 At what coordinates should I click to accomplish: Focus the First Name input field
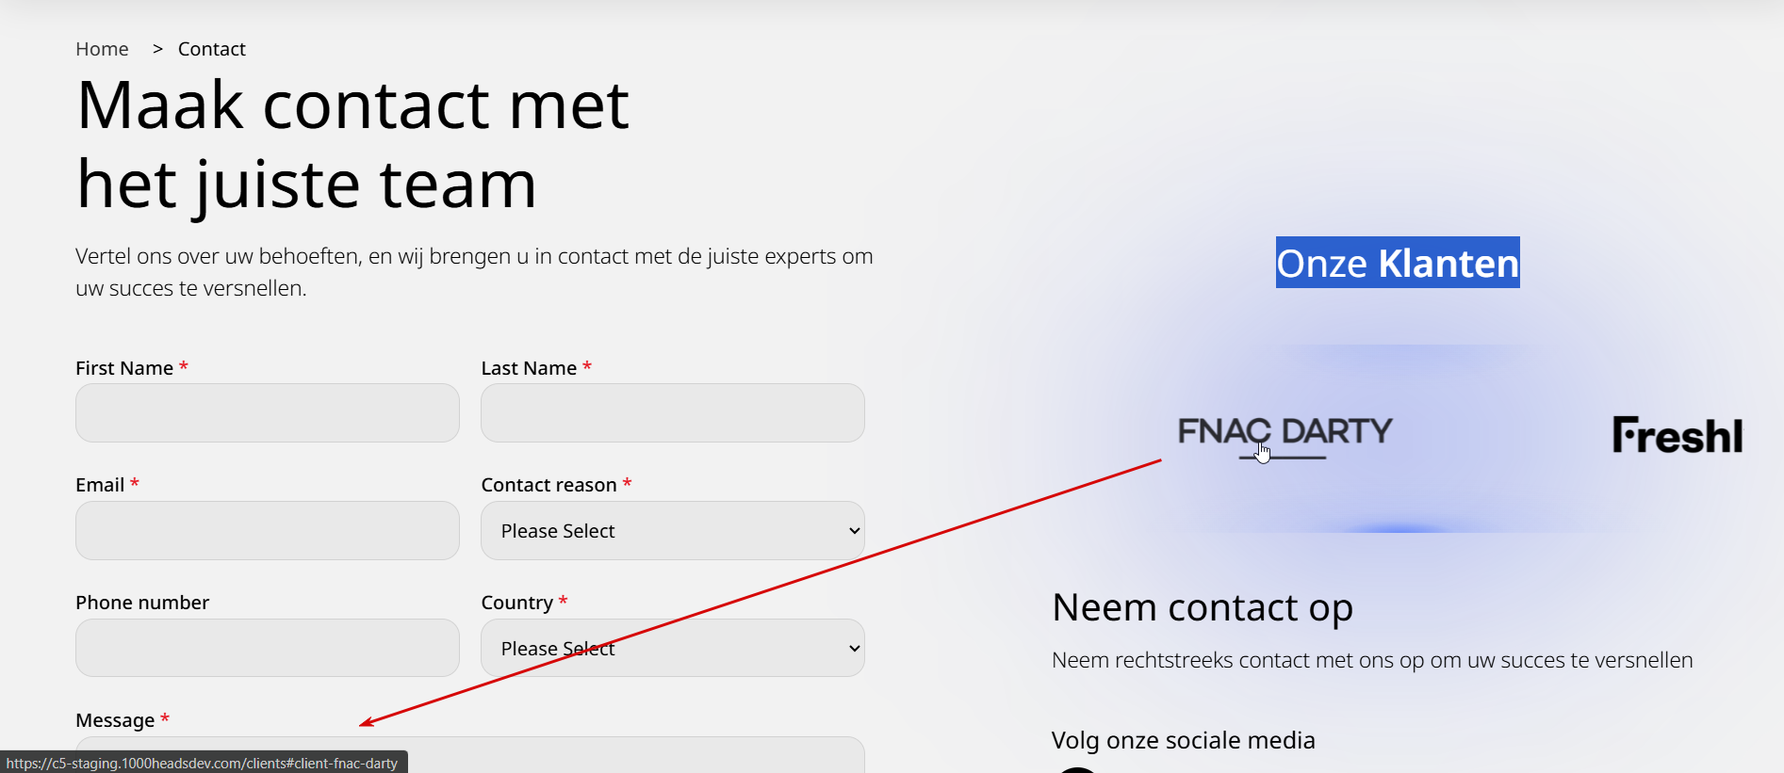267,413
